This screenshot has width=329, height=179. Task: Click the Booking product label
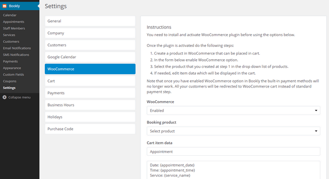[x=162, y=123]
